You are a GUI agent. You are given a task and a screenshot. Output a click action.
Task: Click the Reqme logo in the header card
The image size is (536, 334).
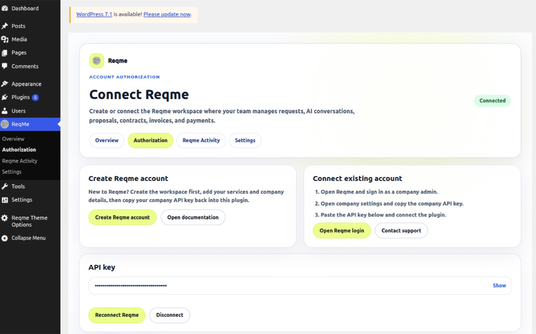coord(96,60)
